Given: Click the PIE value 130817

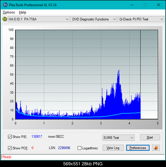Looking at the screenshot, I should pos(37,136).
